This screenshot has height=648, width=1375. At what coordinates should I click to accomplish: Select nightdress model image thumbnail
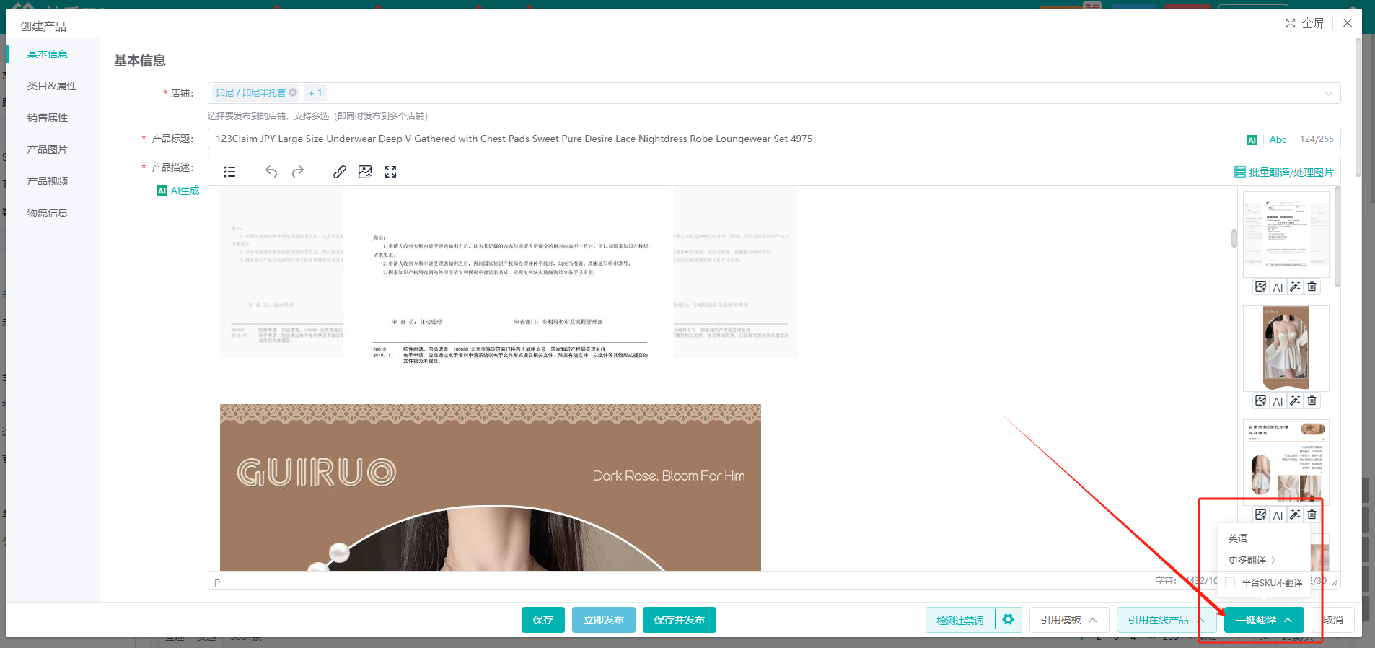click(1286, 348)
